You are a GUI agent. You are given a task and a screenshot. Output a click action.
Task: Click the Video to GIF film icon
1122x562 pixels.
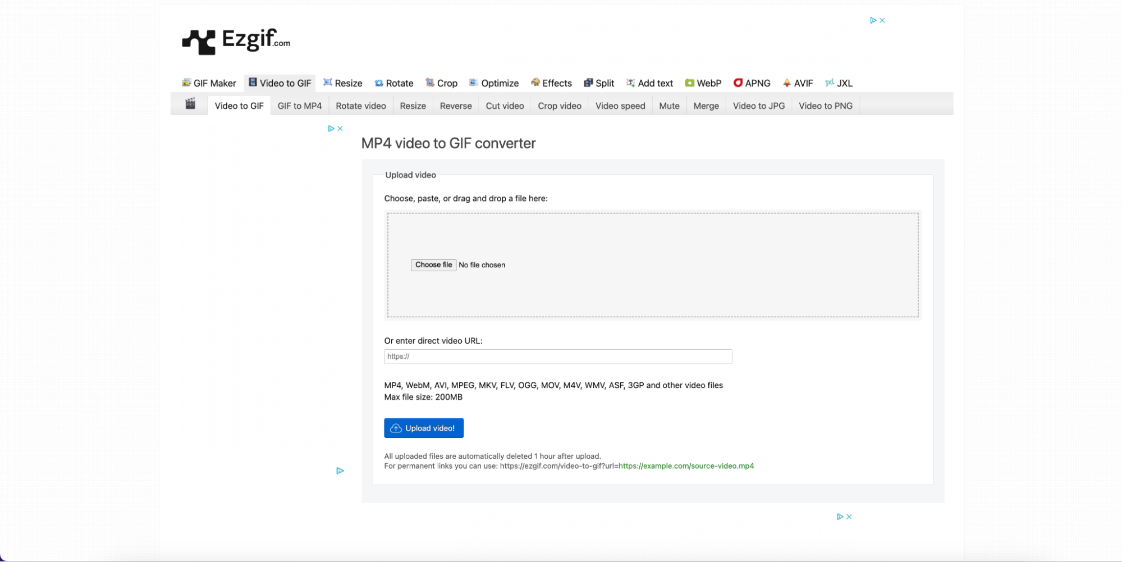tap(253, 83)
